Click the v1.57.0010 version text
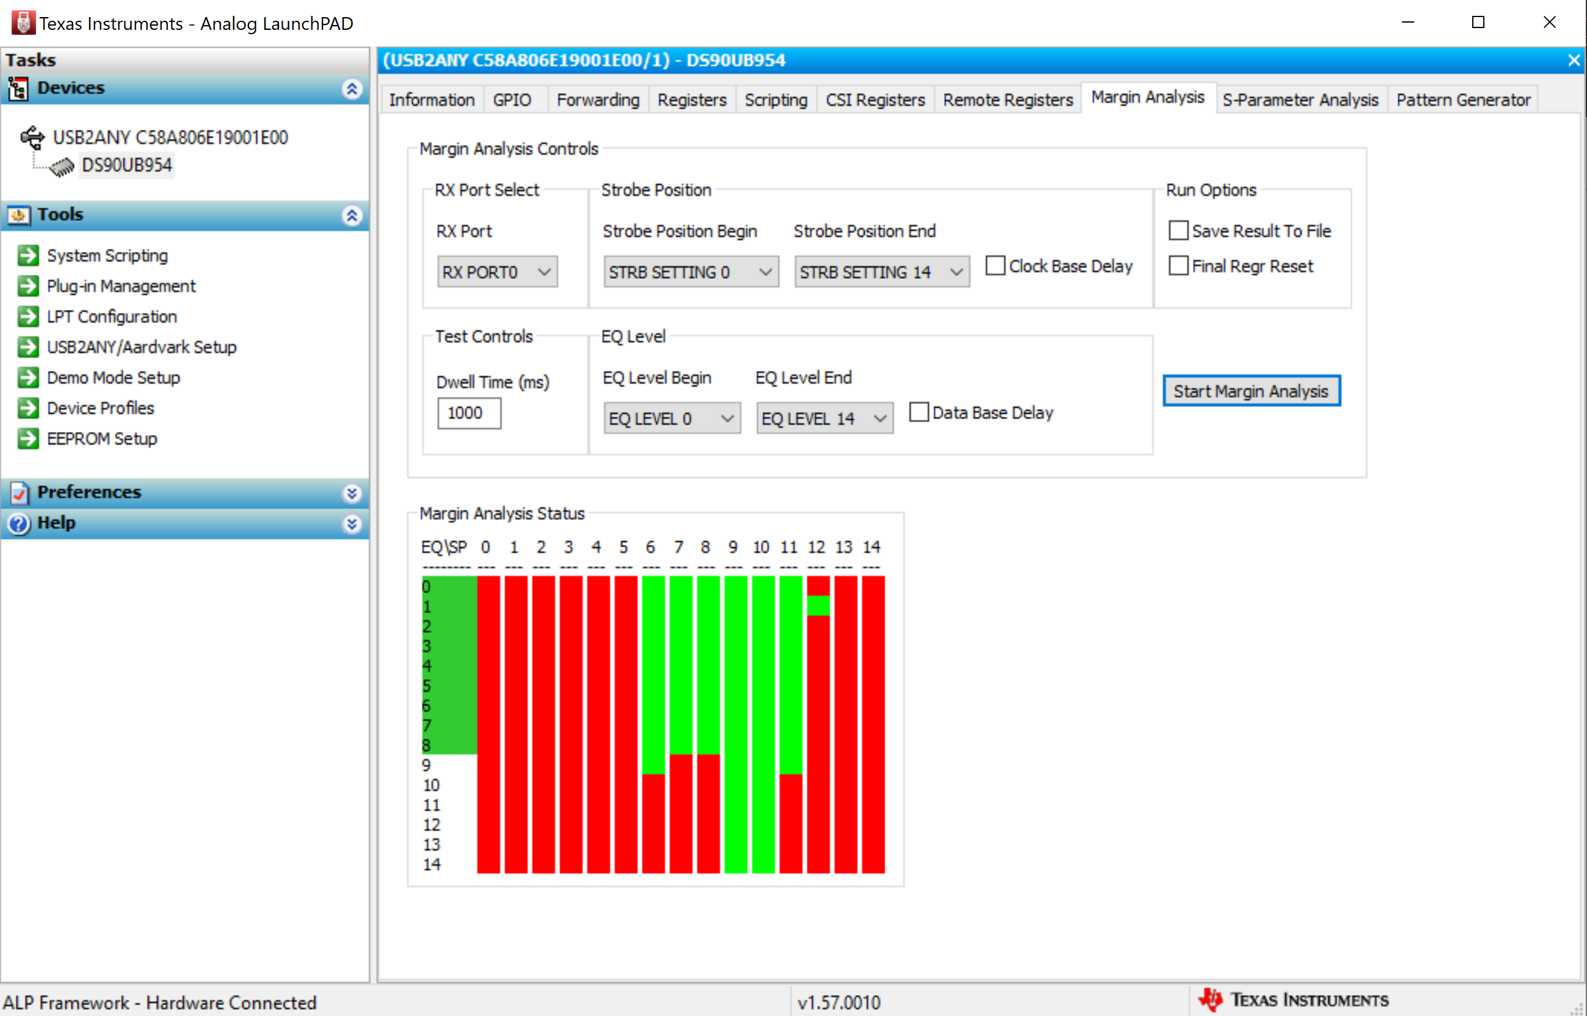 [839, 1002]
